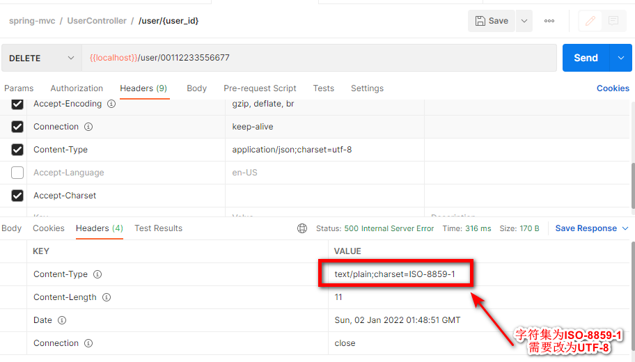Open the Tests tab
Screen dimensions: 635x362
tap(323, 88)
